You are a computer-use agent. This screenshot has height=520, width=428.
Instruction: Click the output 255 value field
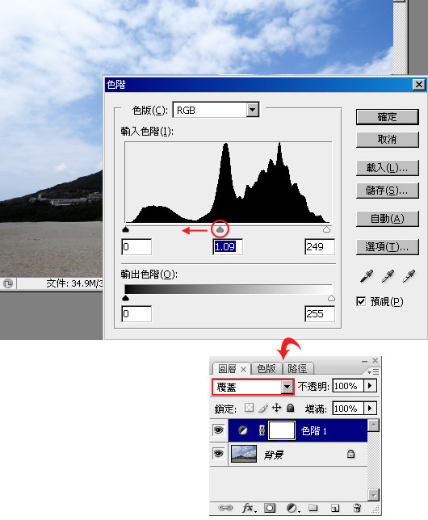[x=320, y=314]
